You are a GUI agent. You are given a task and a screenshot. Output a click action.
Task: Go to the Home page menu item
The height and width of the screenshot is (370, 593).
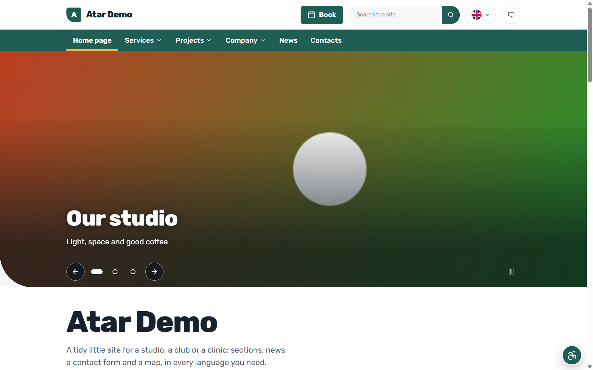pyautogui.click(x=92, y=40)
